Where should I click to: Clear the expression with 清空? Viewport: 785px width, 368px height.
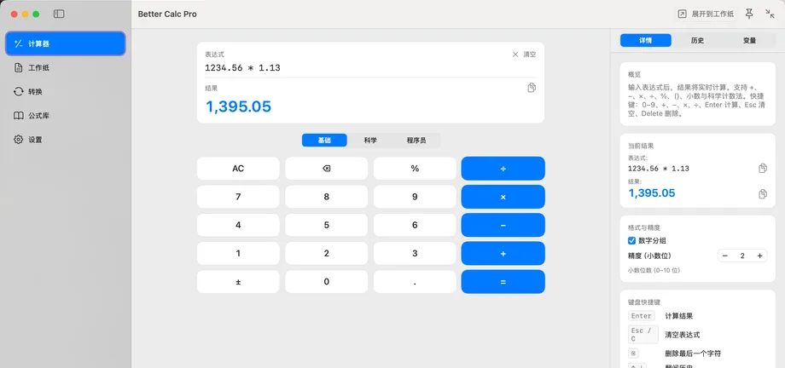point(524,55)
